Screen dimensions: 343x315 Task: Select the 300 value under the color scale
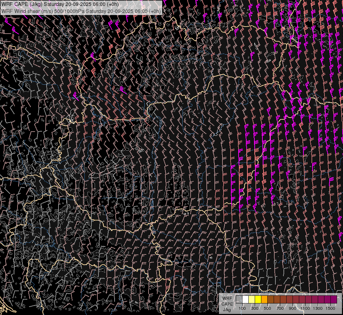(255, 308)
